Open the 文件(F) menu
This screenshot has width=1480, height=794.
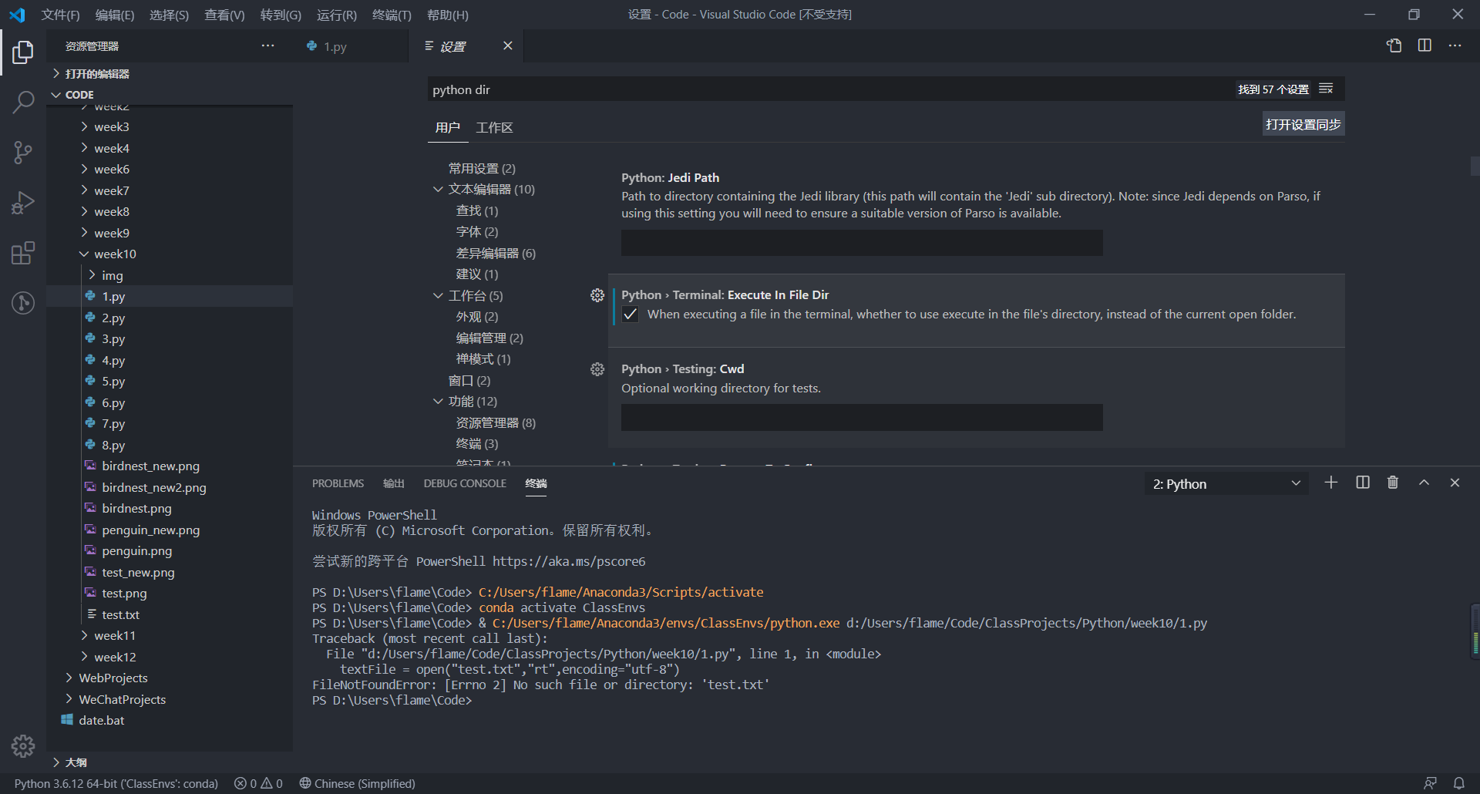(60, 15)
